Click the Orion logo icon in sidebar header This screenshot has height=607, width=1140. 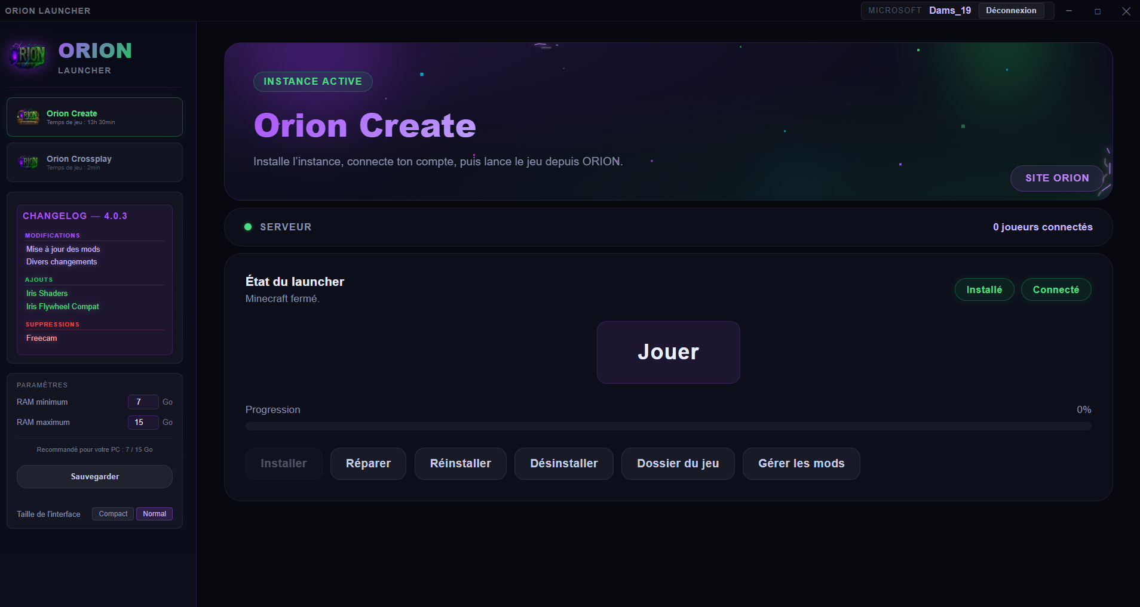28,56
